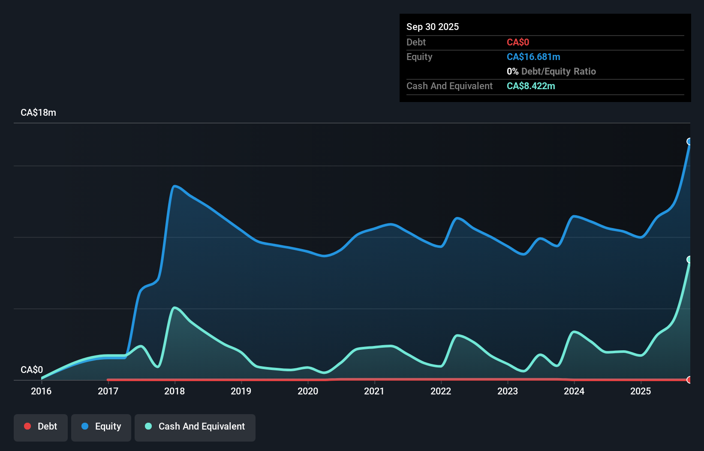Click the Cash peak near 2022
Viewport: 704px width, 451px height.
pos(459,335)
